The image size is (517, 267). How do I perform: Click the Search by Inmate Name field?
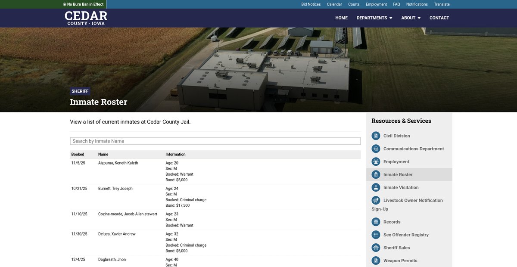(215, 141)
